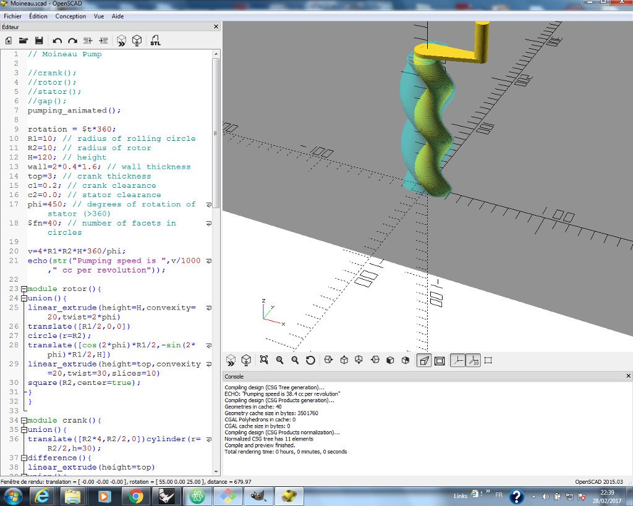Click the Indent icon in editor toolbar
The image size is (633, 506).
(x=103, y=40)
